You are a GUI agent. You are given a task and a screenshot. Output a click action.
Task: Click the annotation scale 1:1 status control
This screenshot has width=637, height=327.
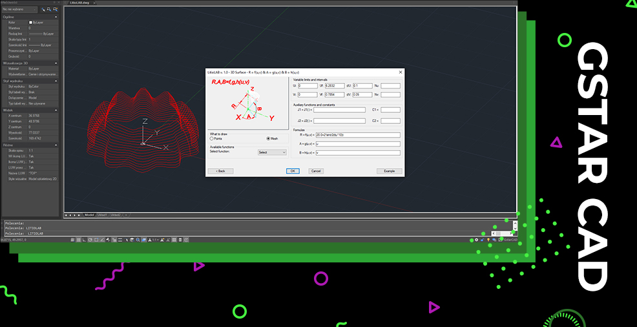[155, 240]
